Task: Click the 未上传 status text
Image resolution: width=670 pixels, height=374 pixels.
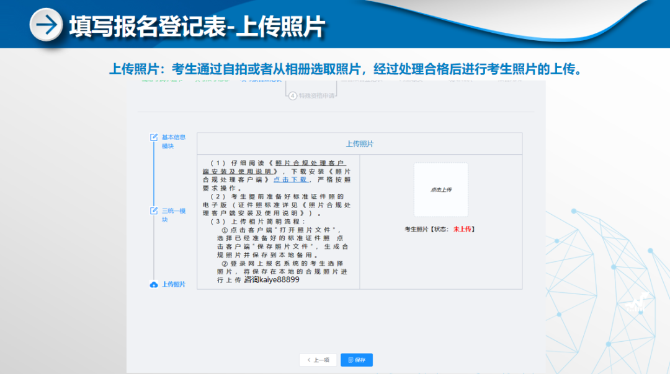Action: [x=462, y=229]
